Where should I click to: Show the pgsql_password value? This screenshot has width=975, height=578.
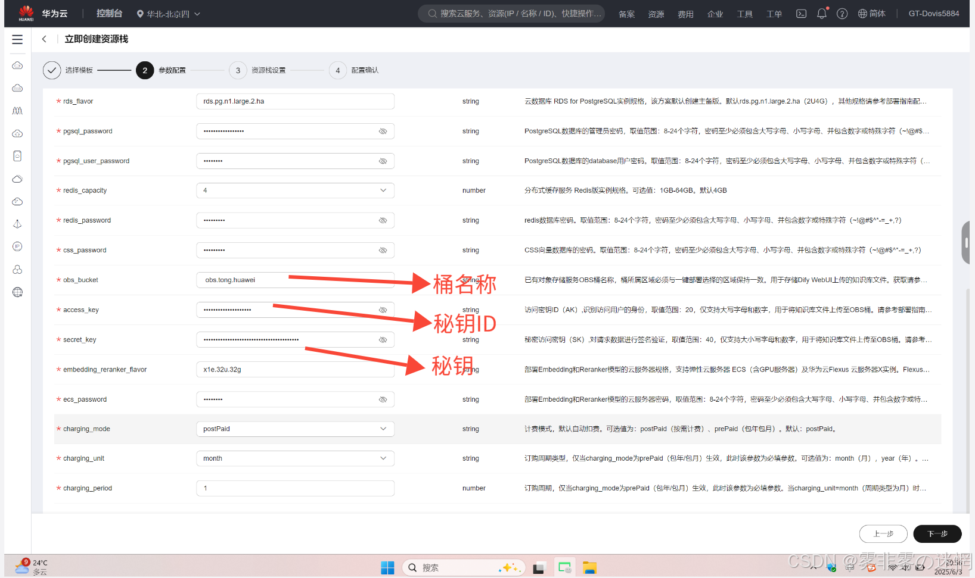(383, 132)
